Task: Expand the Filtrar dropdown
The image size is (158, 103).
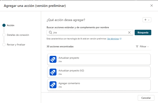Action: (142, 46)
